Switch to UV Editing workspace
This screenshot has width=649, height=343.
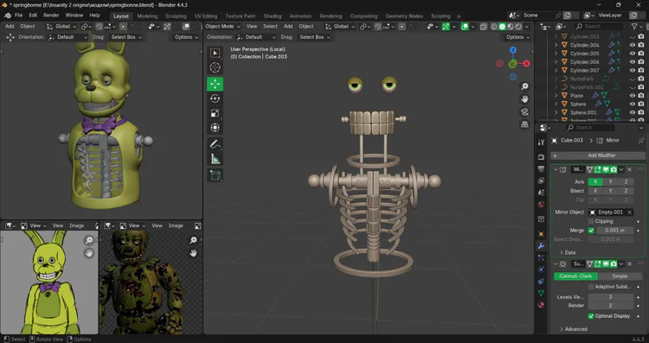coord(206,16)
